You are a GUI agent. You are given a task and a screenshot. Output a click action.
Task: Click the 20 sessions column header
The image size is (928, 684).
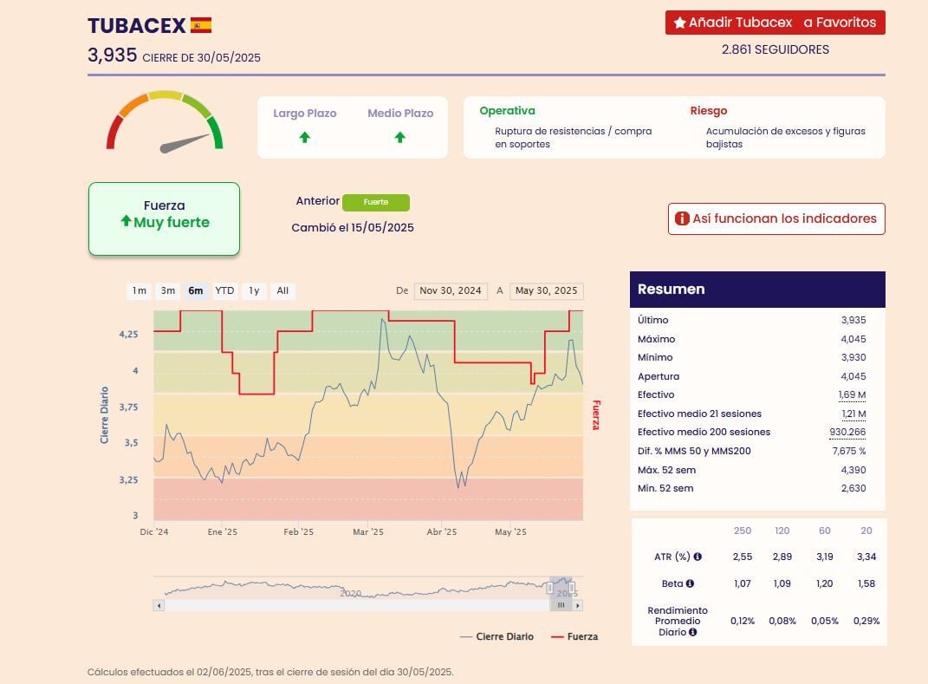(866, 531)
